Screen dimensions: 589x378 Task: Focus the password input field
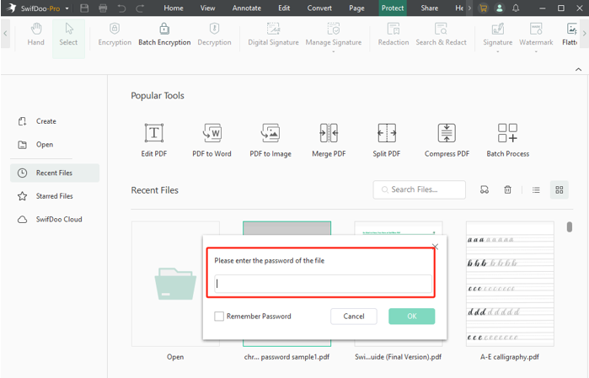(323, 284)
